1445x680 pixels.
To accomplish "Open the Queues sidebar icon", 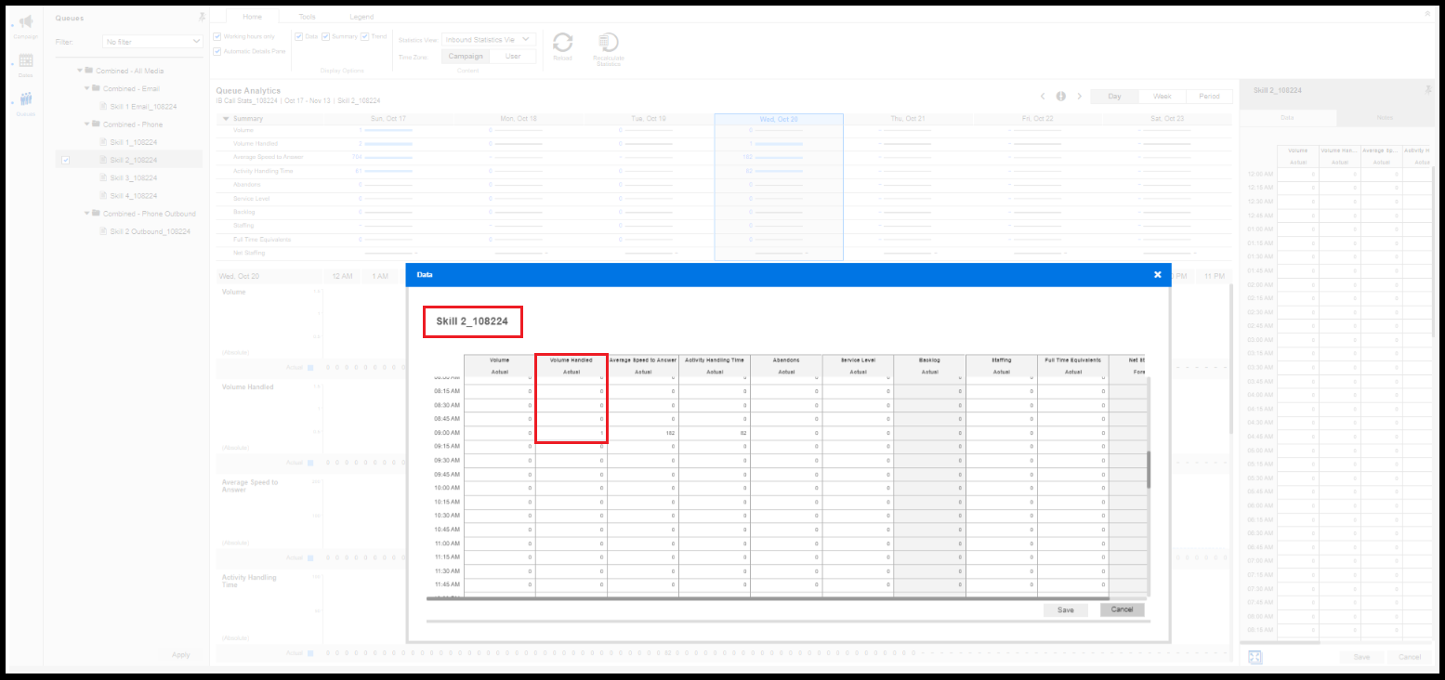I will (26, 99).
